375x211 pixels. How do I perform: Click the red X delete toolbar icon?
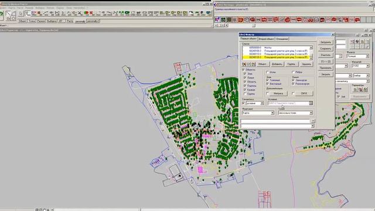(x=91, y=13)
